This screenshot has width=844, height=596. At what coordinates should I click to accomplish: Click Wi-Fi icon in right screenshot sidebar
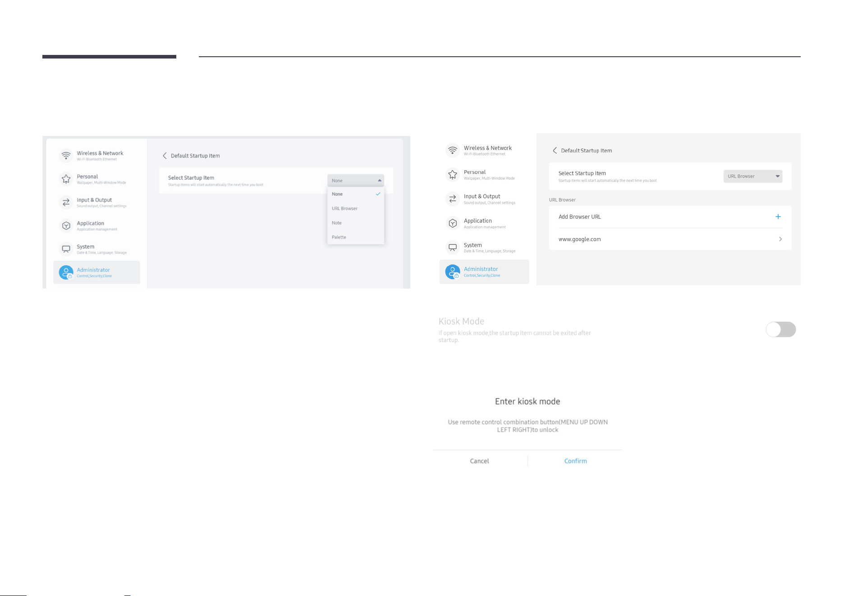coord(453,150)
